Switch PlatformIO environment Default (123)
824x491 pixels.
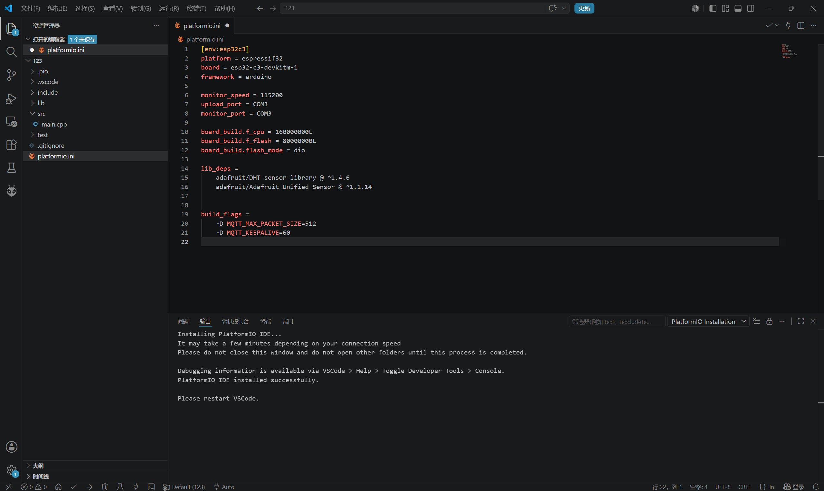(184, 487)
